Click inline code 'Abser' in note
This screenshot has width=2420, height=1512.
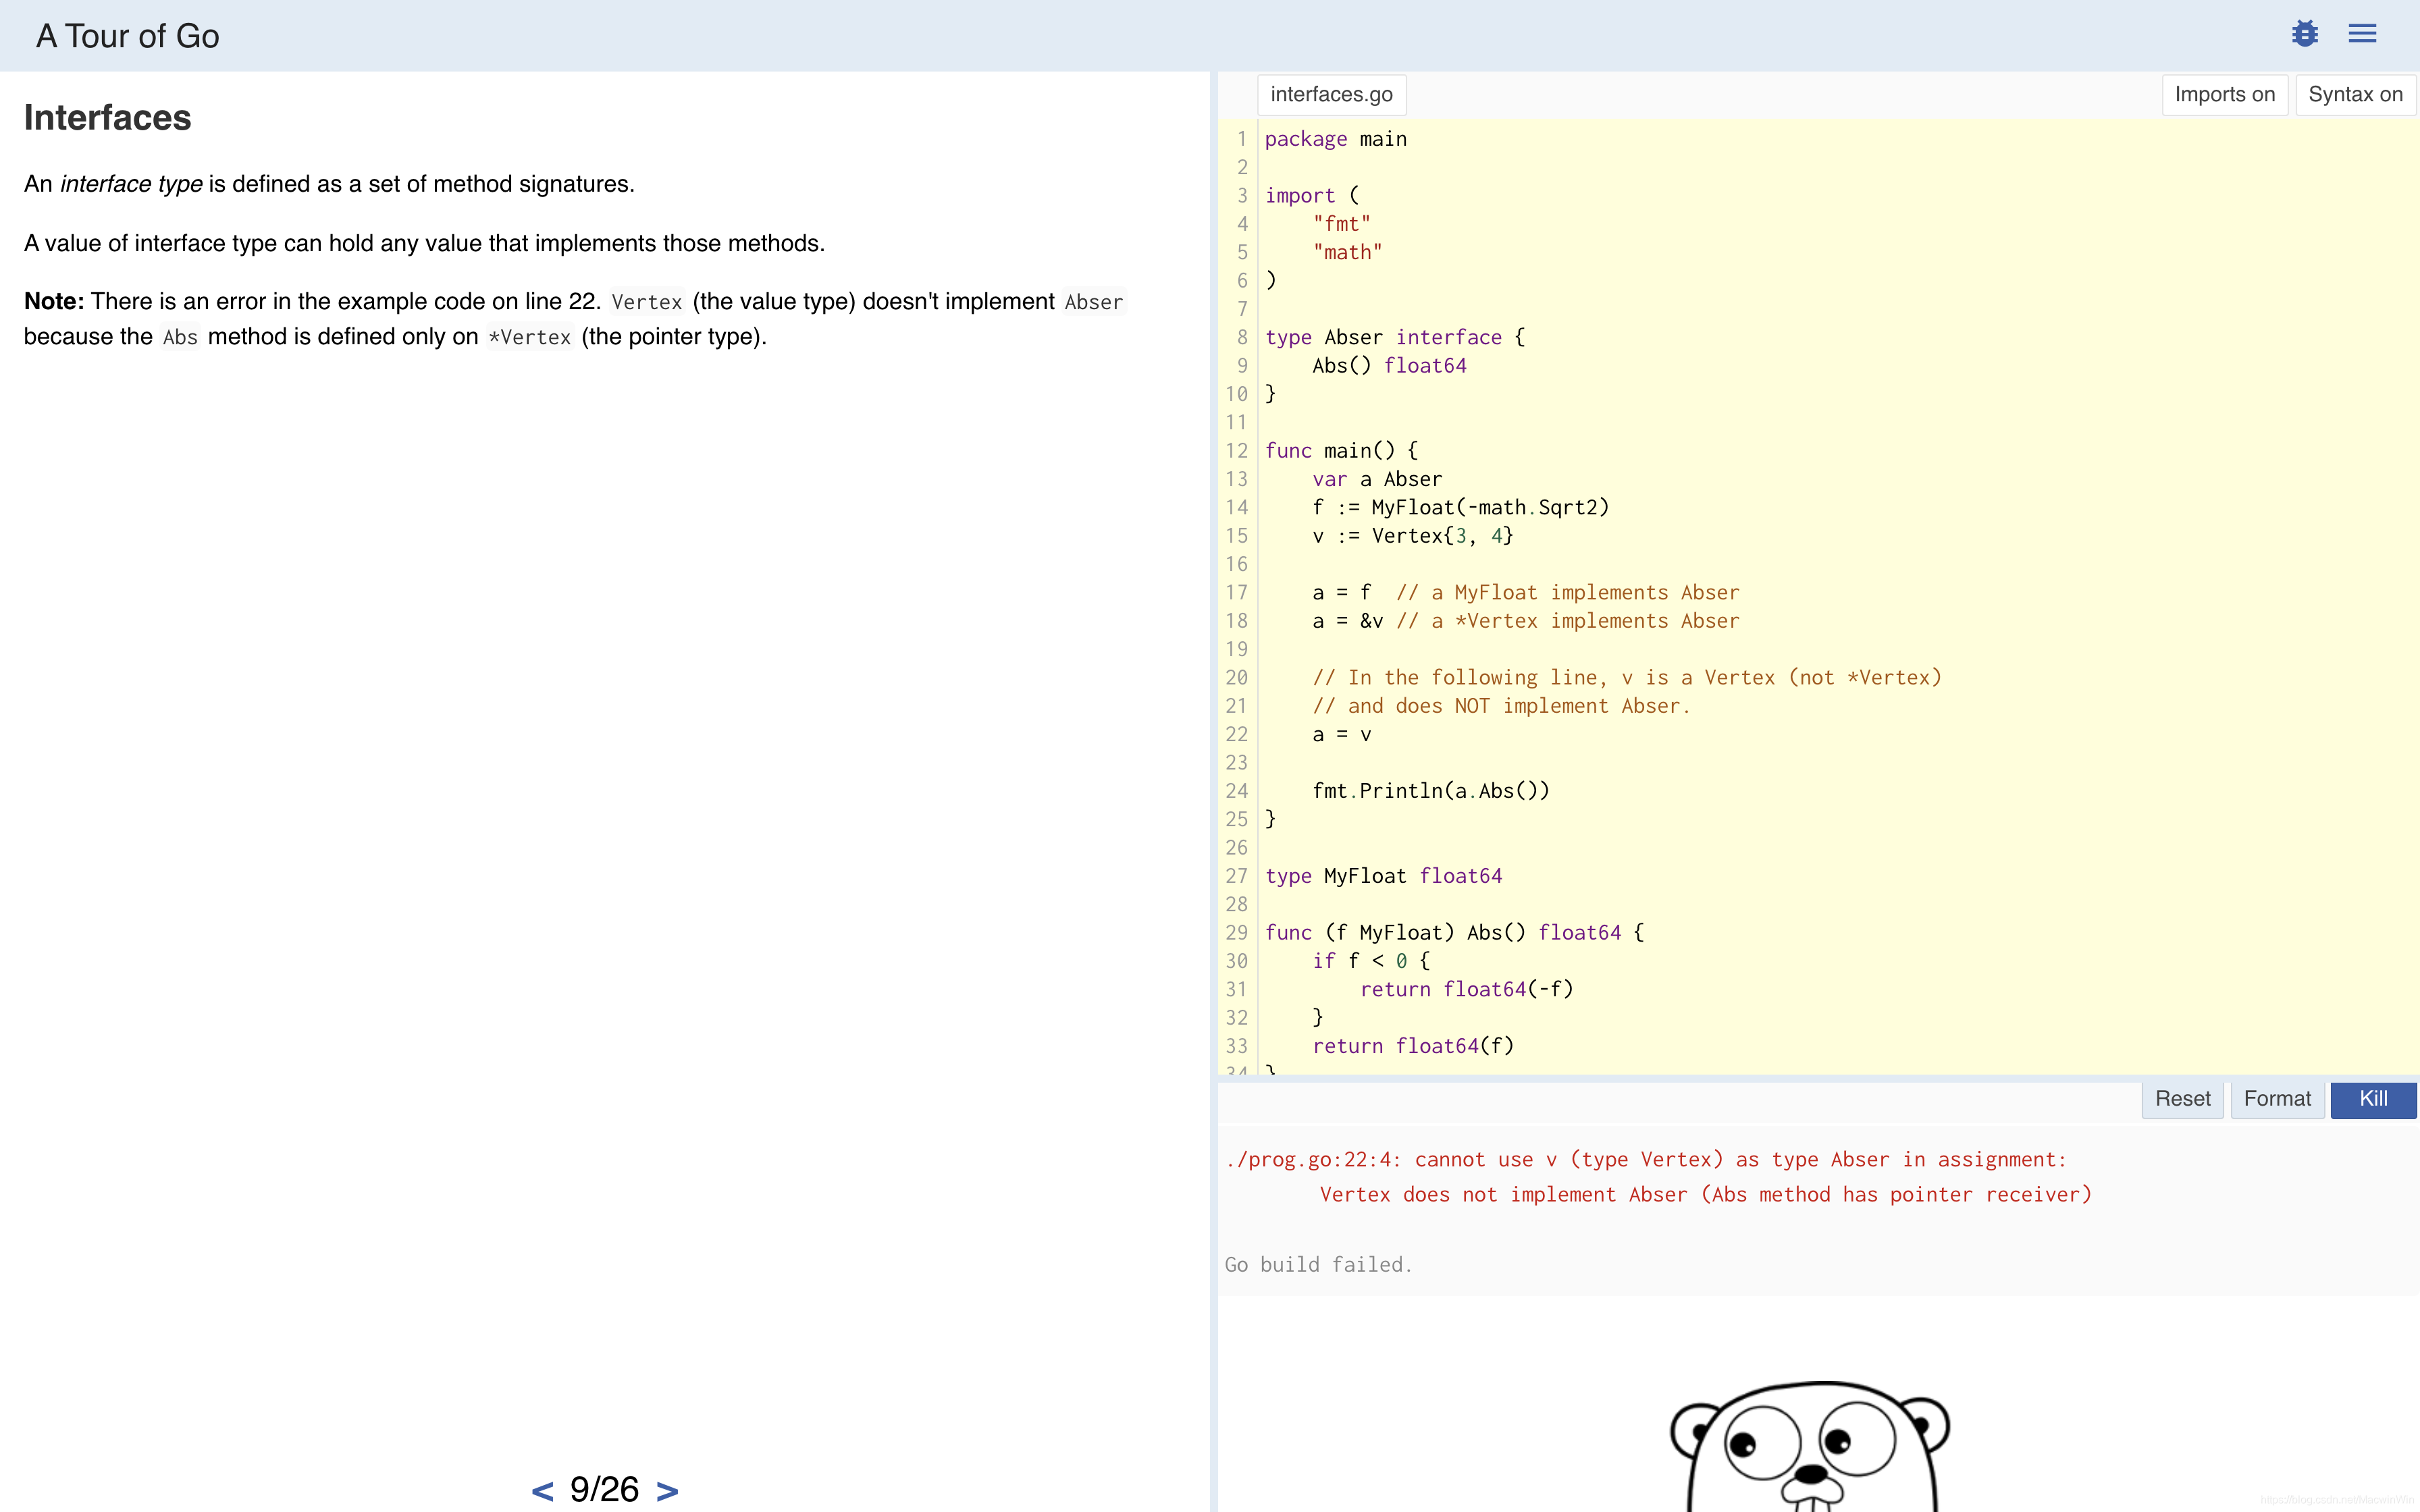click(x=1094, y=302)
